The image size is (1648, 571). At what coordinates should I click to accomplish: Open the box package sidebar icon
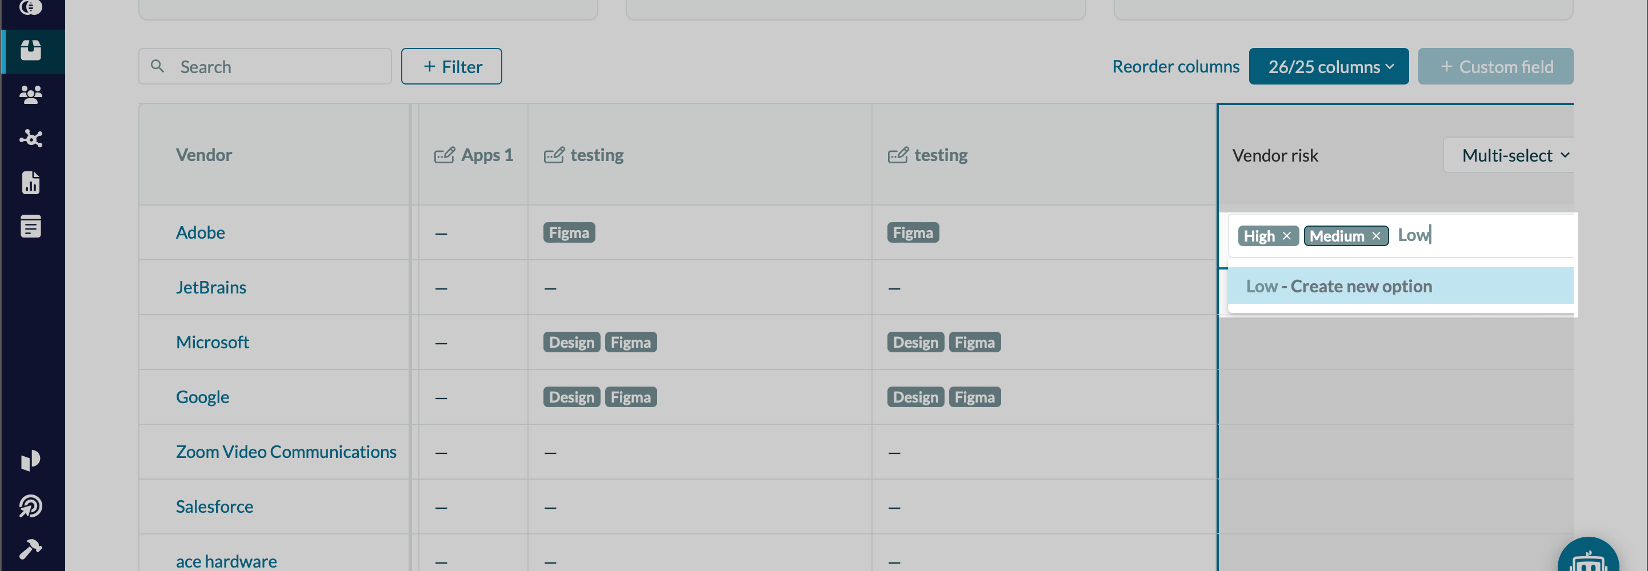[x=31, y=50]
